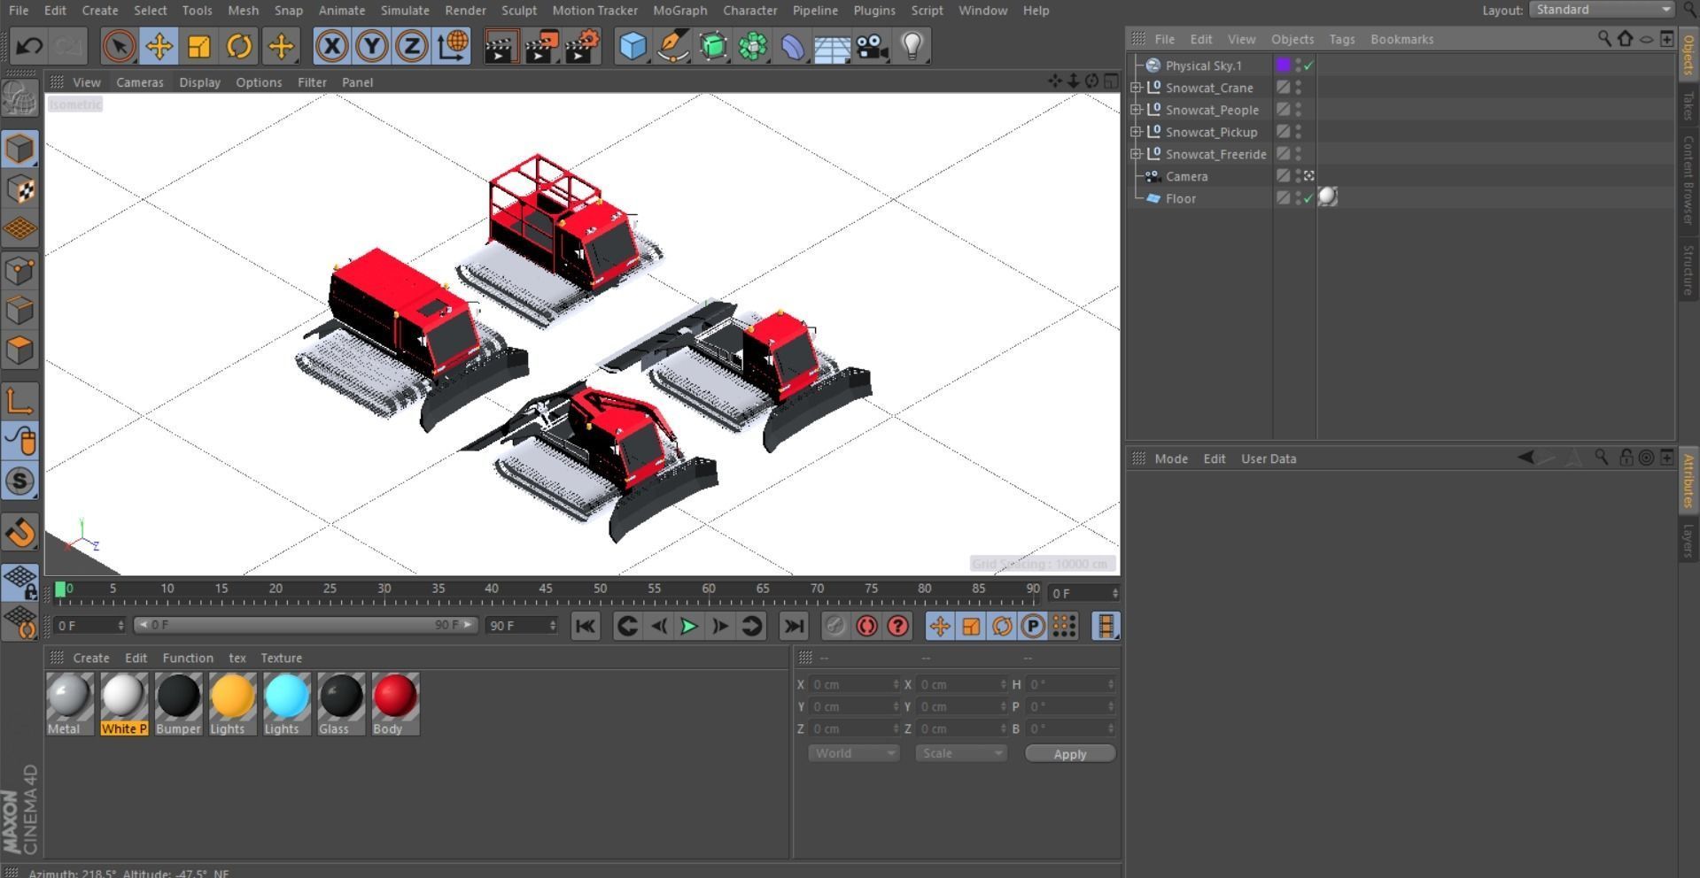Toggle Camera visibility dots
1700x878 pixels.
pos(1299,176)
